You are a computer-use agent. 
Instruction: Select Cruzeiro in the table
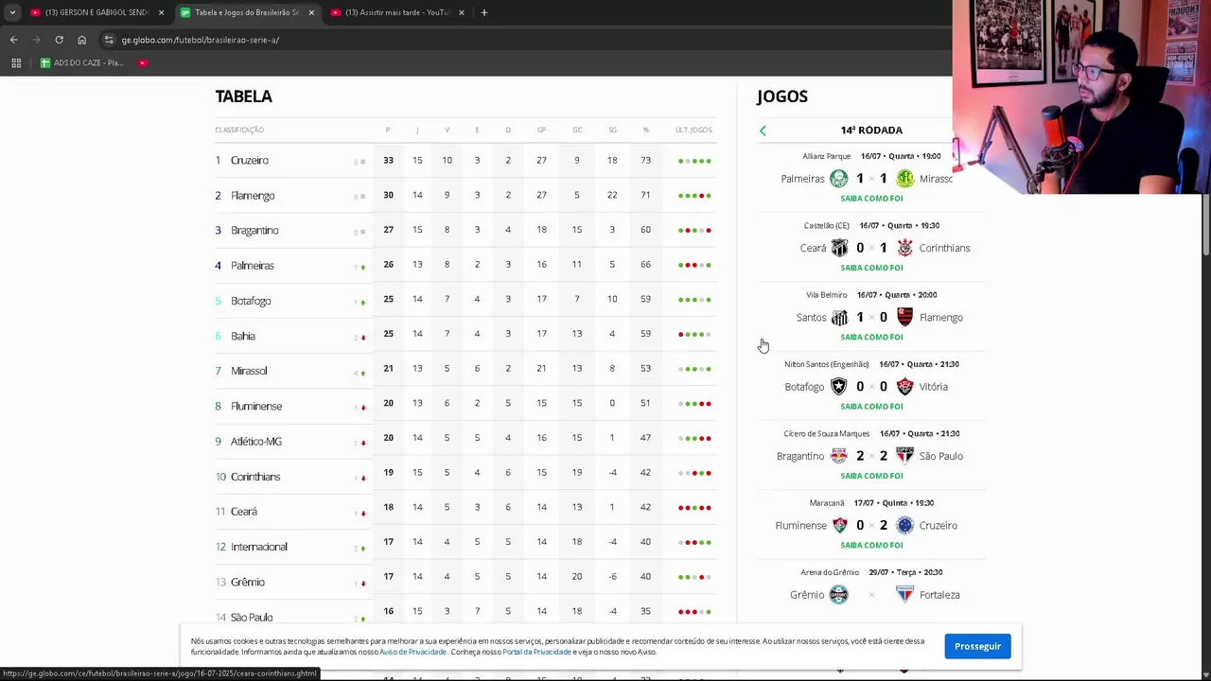pos(250,161)
